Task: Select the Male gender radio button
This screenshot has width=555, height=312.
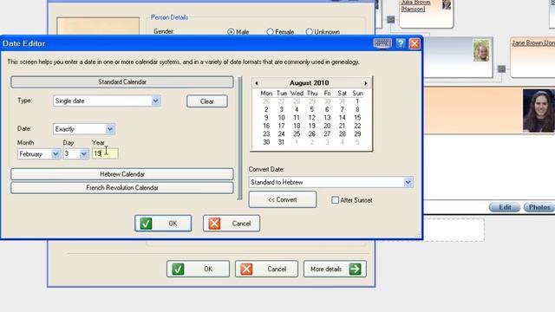Action: click(232, 32)
